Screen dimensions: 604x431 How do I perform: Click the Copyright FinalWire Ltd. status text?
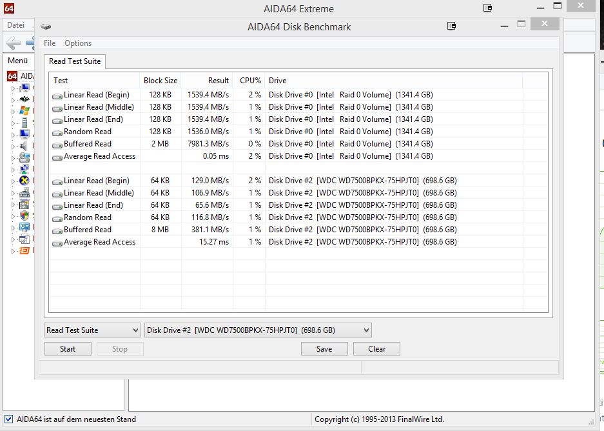coord(379,419)
